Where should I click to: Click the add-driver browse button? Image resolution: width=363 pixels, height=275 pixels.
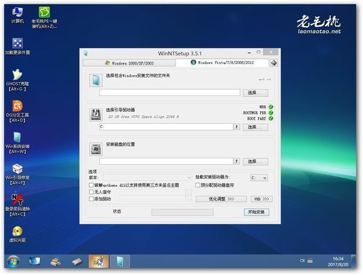(189, 199)
